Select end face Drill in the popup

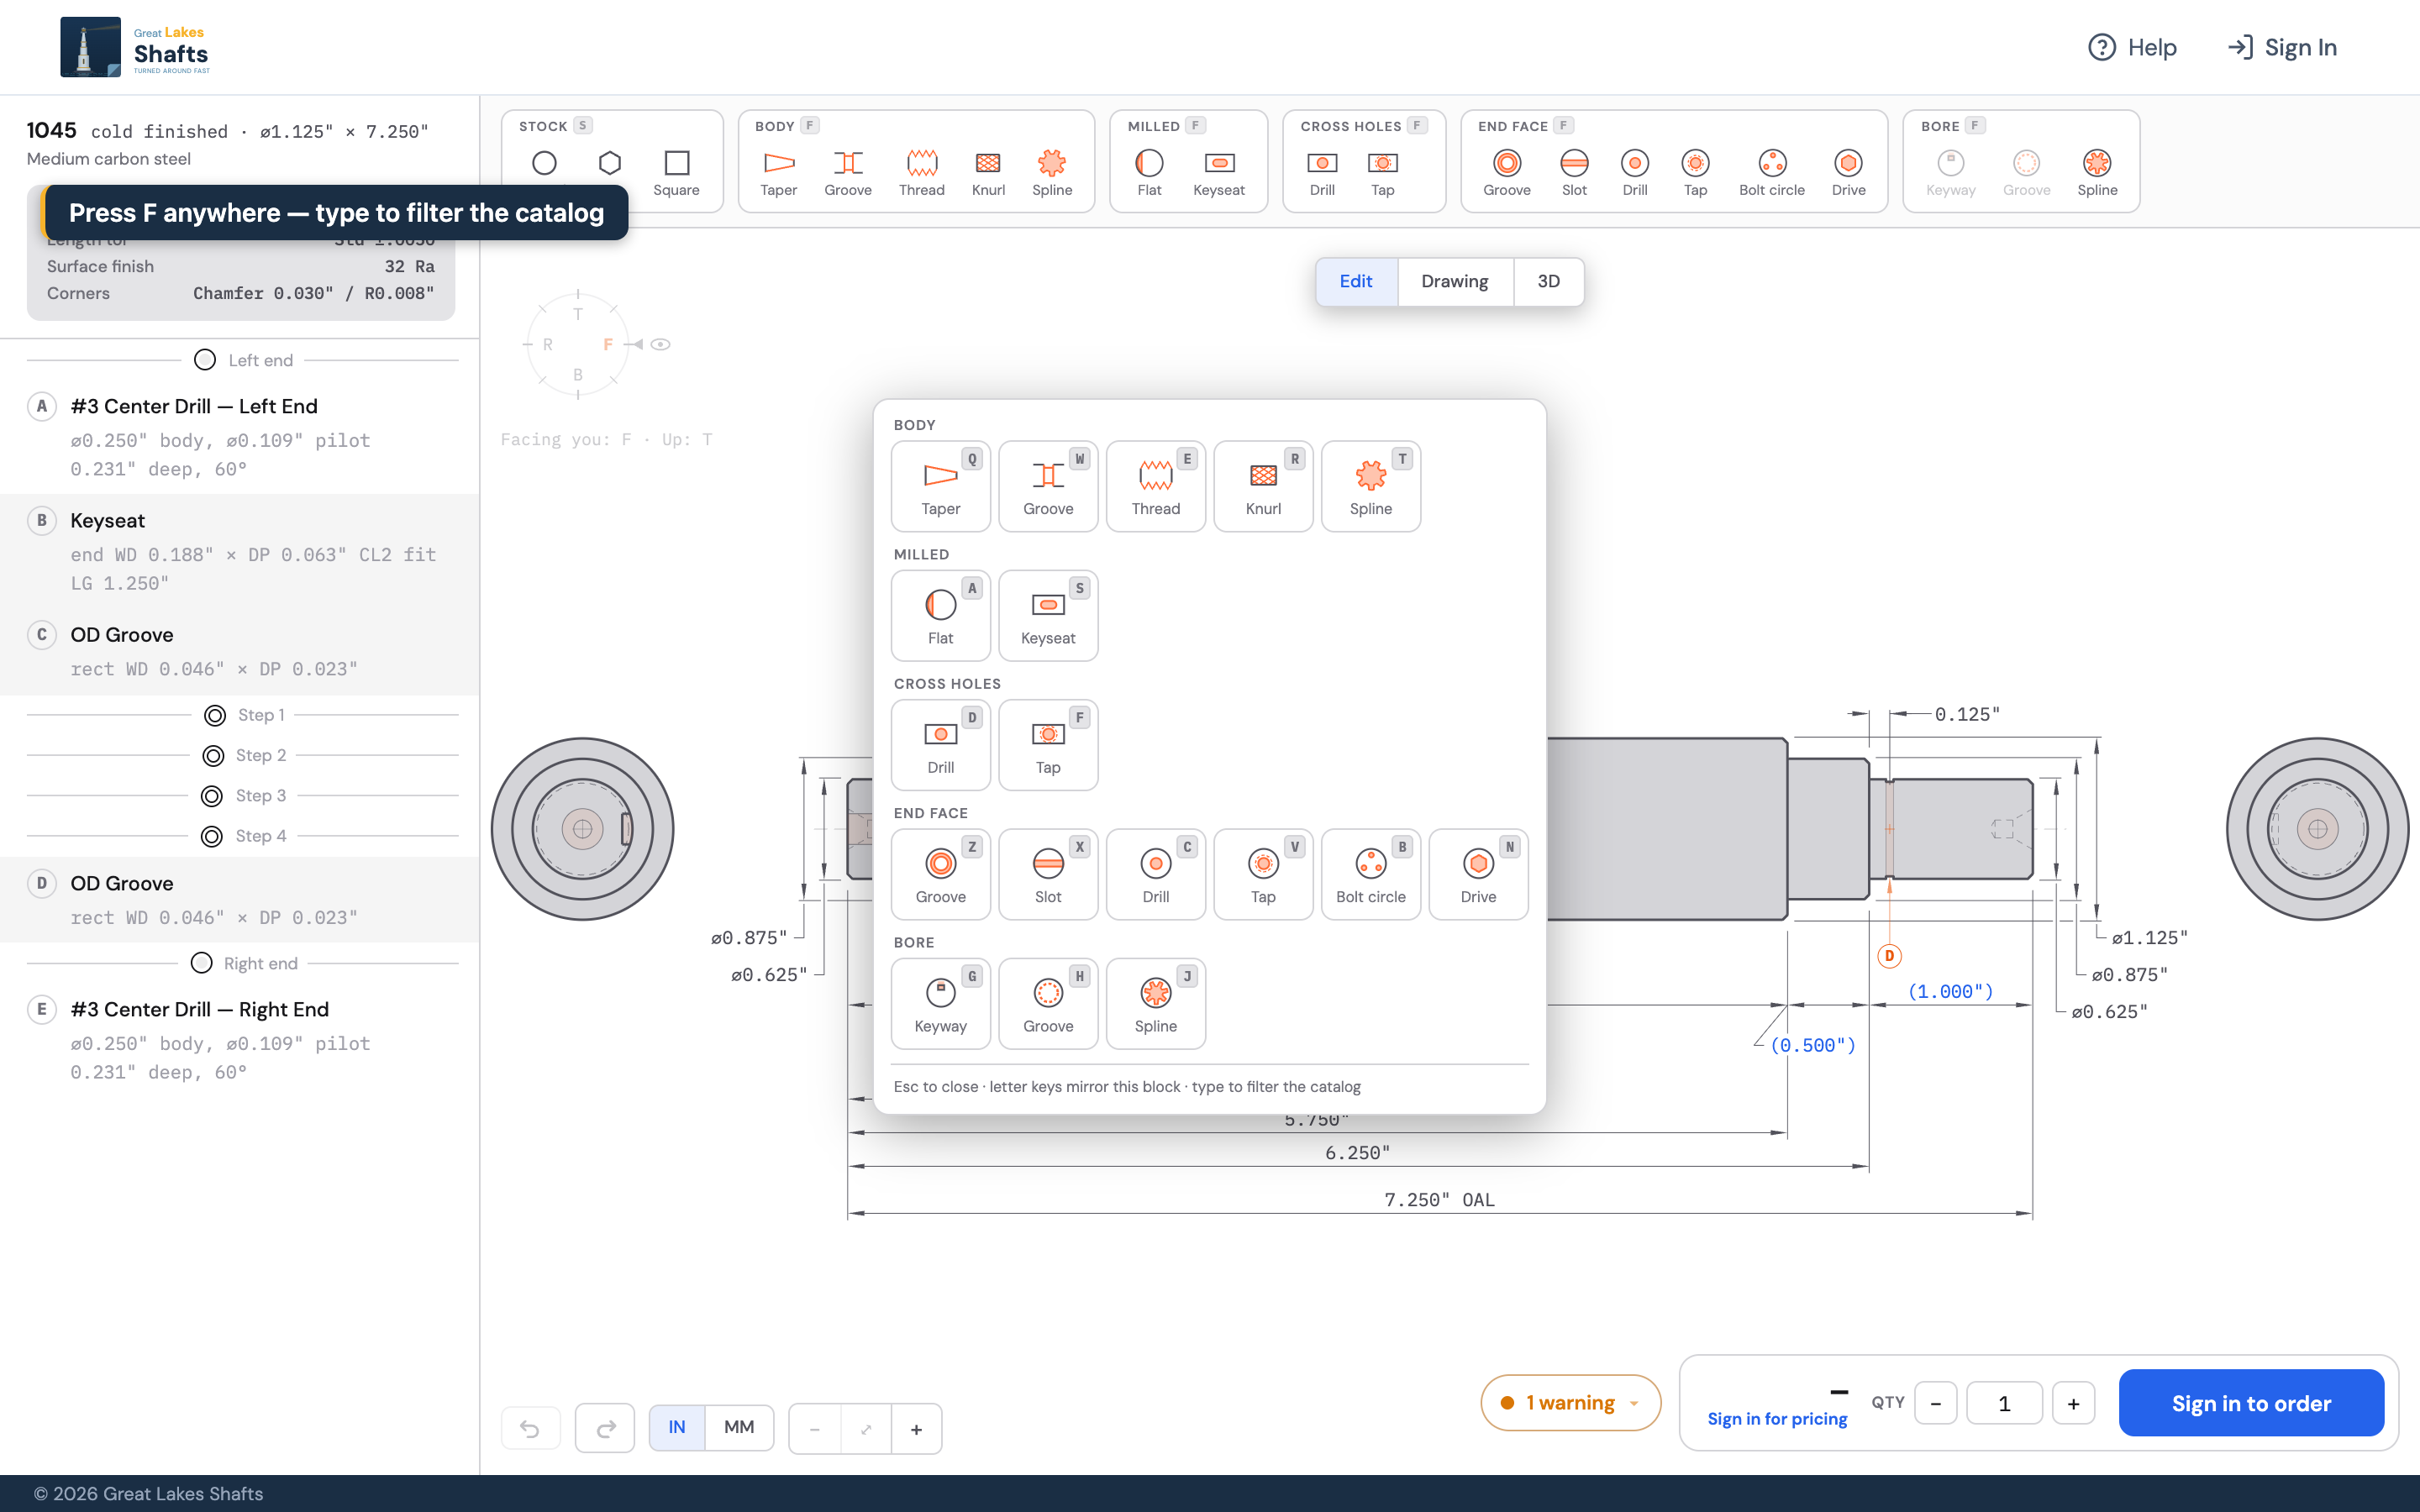(1155, 874)
